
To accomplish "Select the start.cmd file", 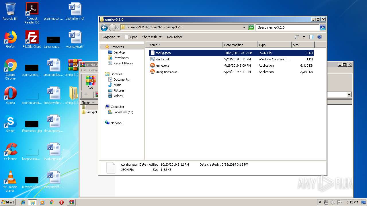I will [x=231, y=59].
